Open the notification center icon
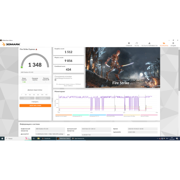180x180 pixels. click(177, 139)
